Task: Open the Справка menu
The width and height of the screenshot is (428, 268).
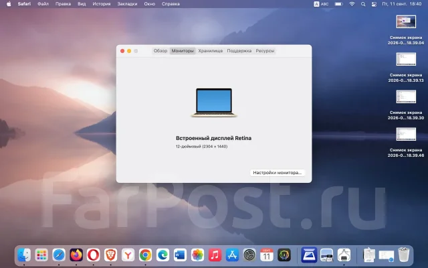Action: 171,4
